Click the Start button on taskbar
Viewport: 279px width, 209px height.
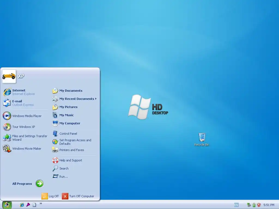point(7,205)
